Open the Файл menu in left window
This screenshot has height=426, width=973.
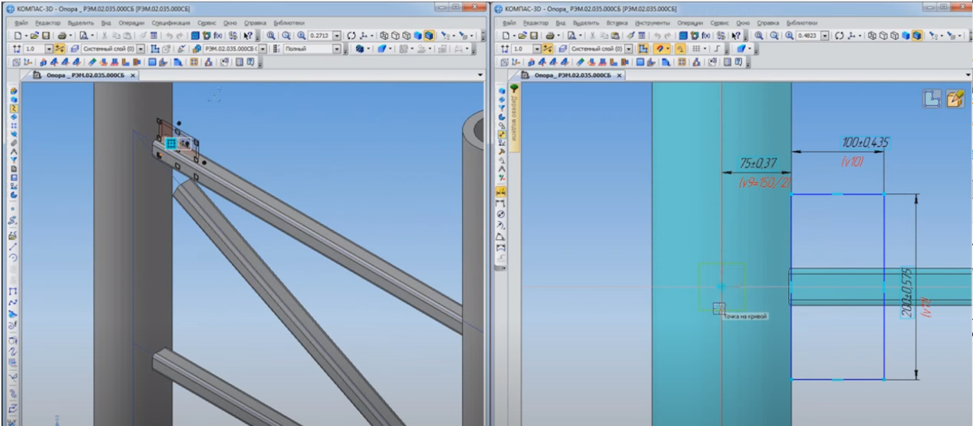(22, 23)
